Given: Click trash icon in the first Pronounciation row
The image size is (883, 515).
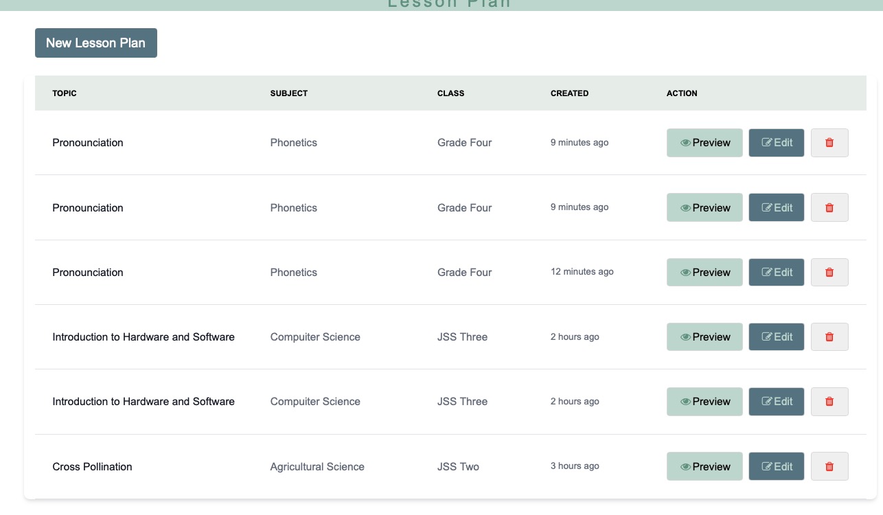Looking at the screenshot, I should 829,143.
